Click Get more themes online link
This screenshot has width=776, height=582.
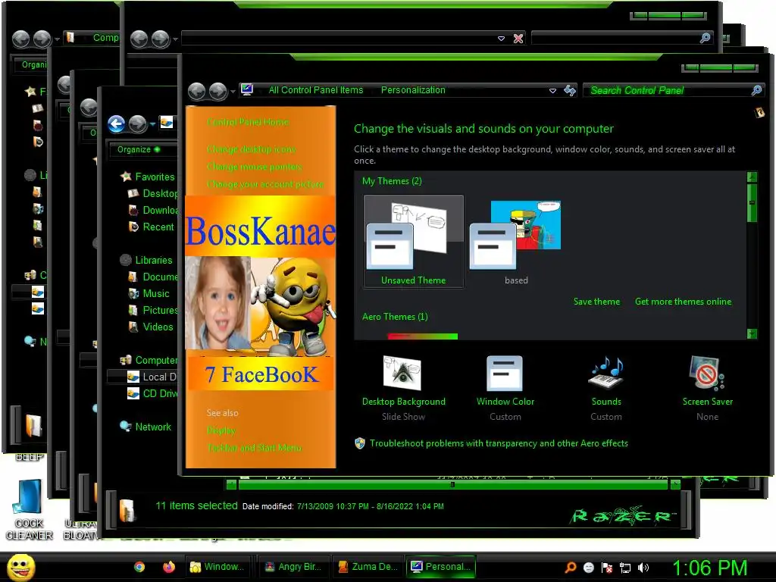pyautogui.click(x=683, y=302)
